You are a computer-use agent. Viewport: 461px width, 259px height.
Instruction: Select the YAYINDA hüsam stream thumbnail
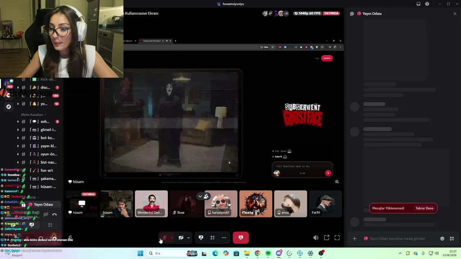pyautogui.click(x=81, y=204)
